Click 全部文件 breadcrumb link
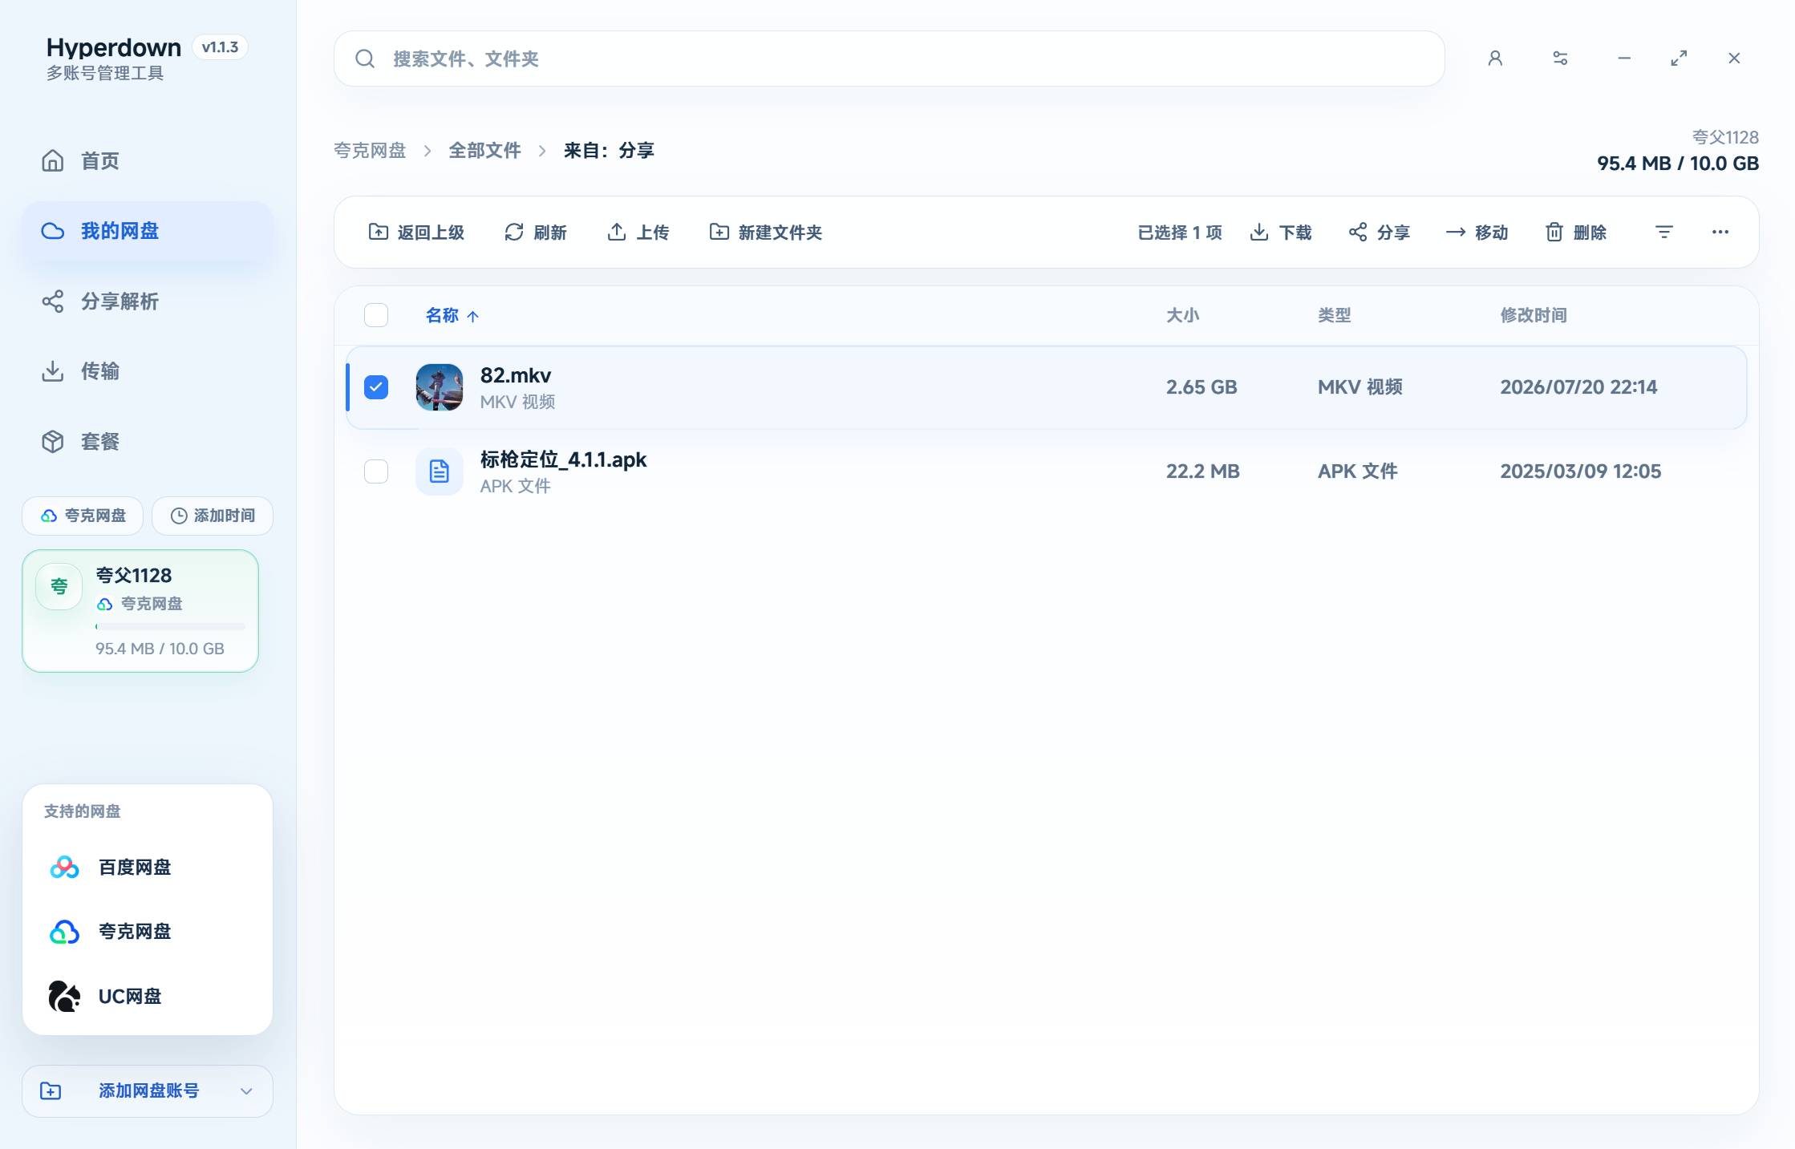 484,150
